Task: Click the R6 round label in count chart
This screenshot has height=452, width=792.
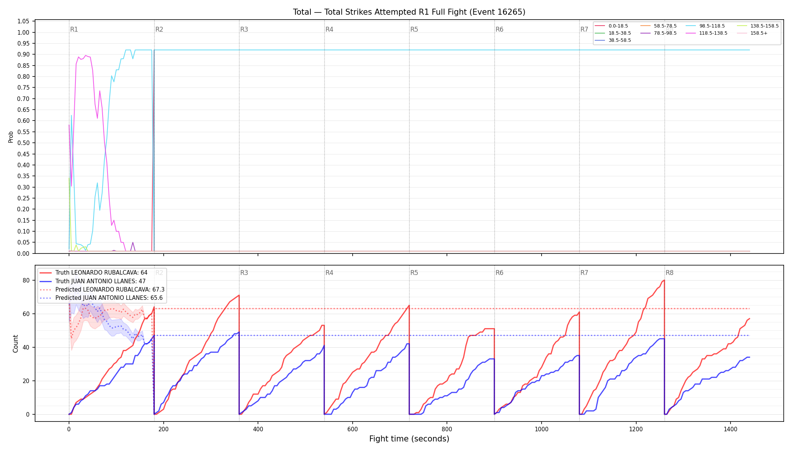Action: coord(499,273)
